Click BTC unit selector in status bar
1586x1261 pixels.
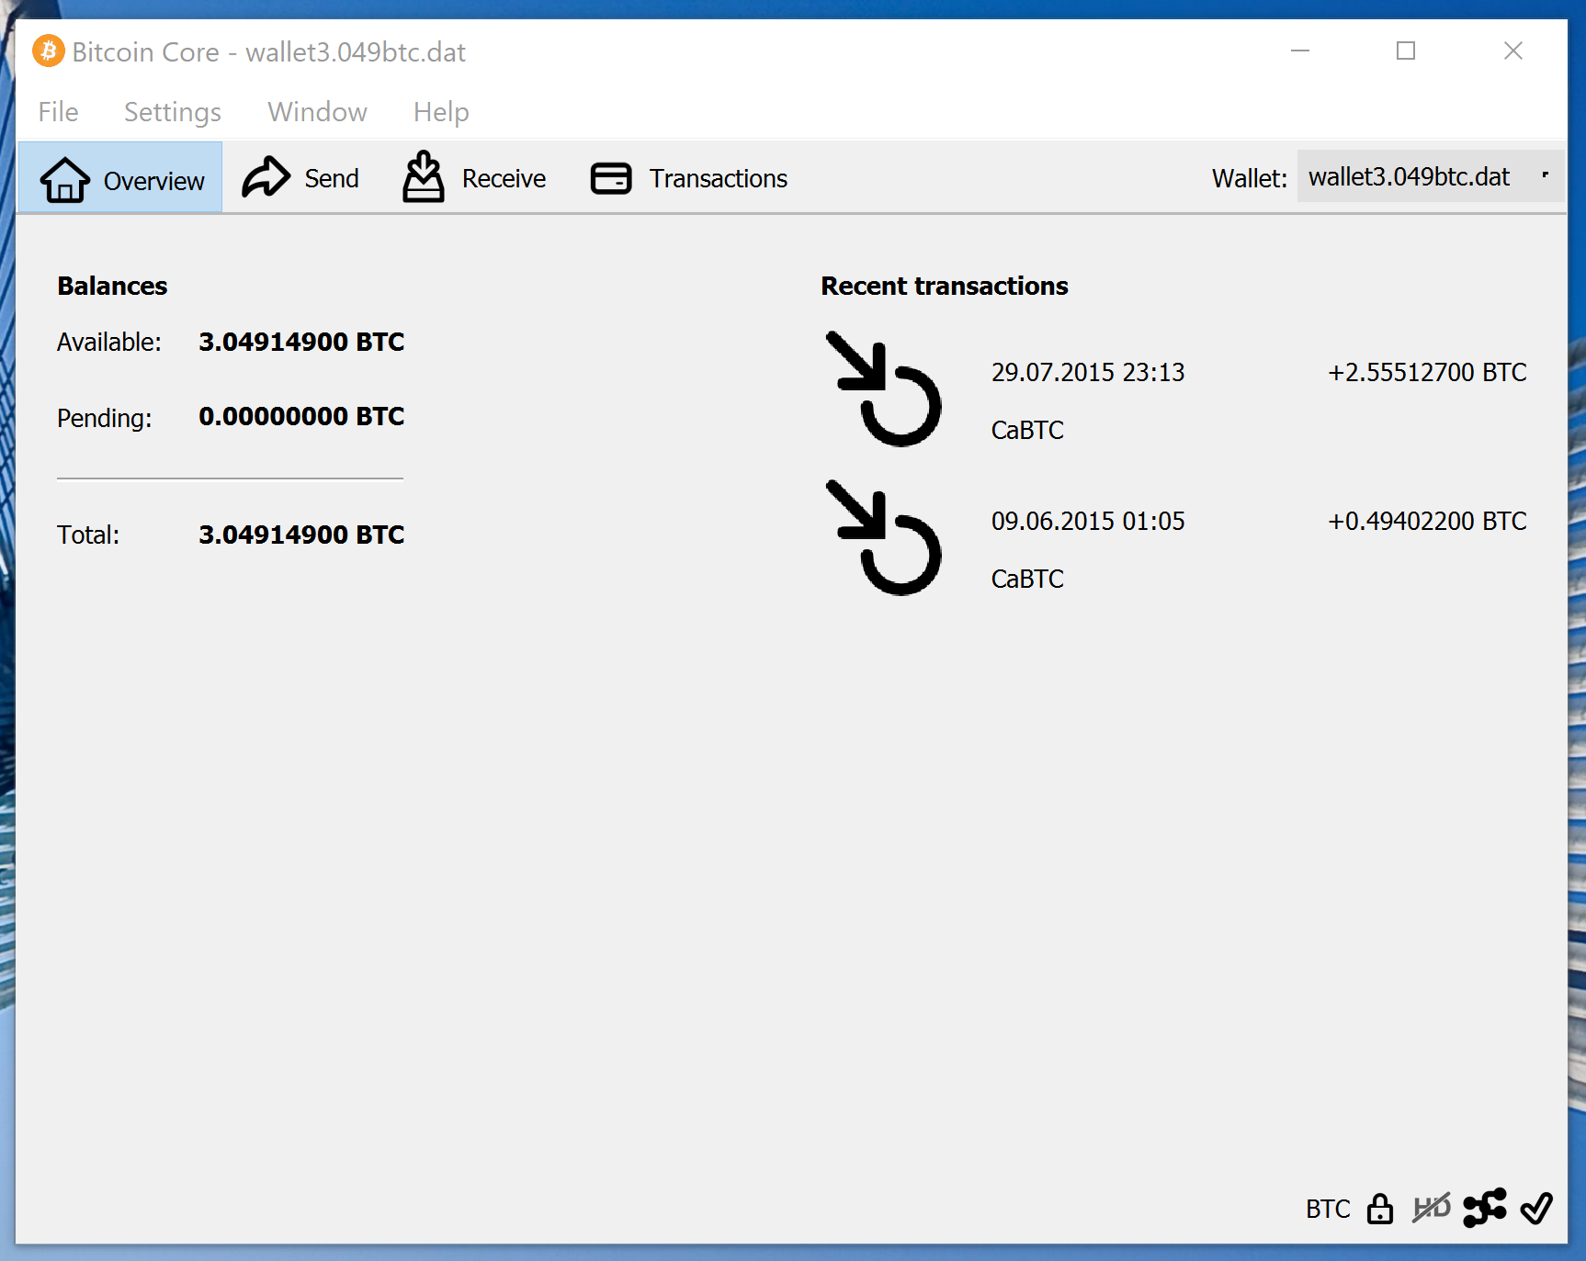(1328, 1209)
